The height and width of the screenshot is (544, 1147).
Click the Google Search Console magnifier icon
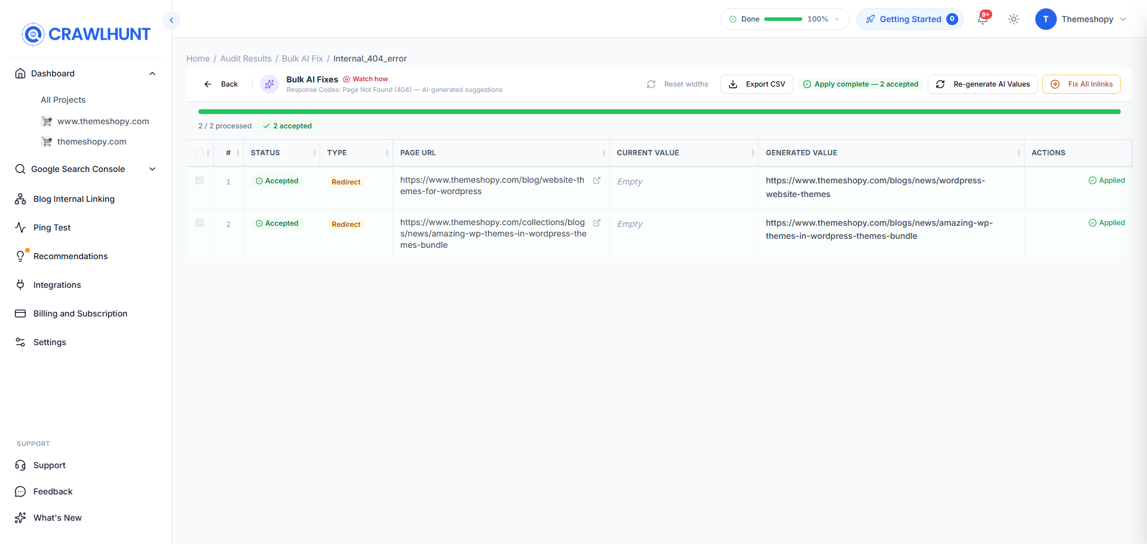20,169
